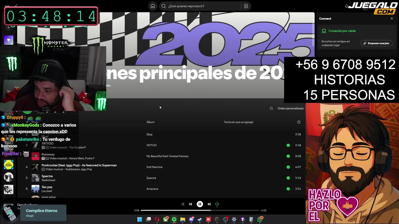Open Steam from taskbar
The image size is (399, 224).
click(200, 219)
